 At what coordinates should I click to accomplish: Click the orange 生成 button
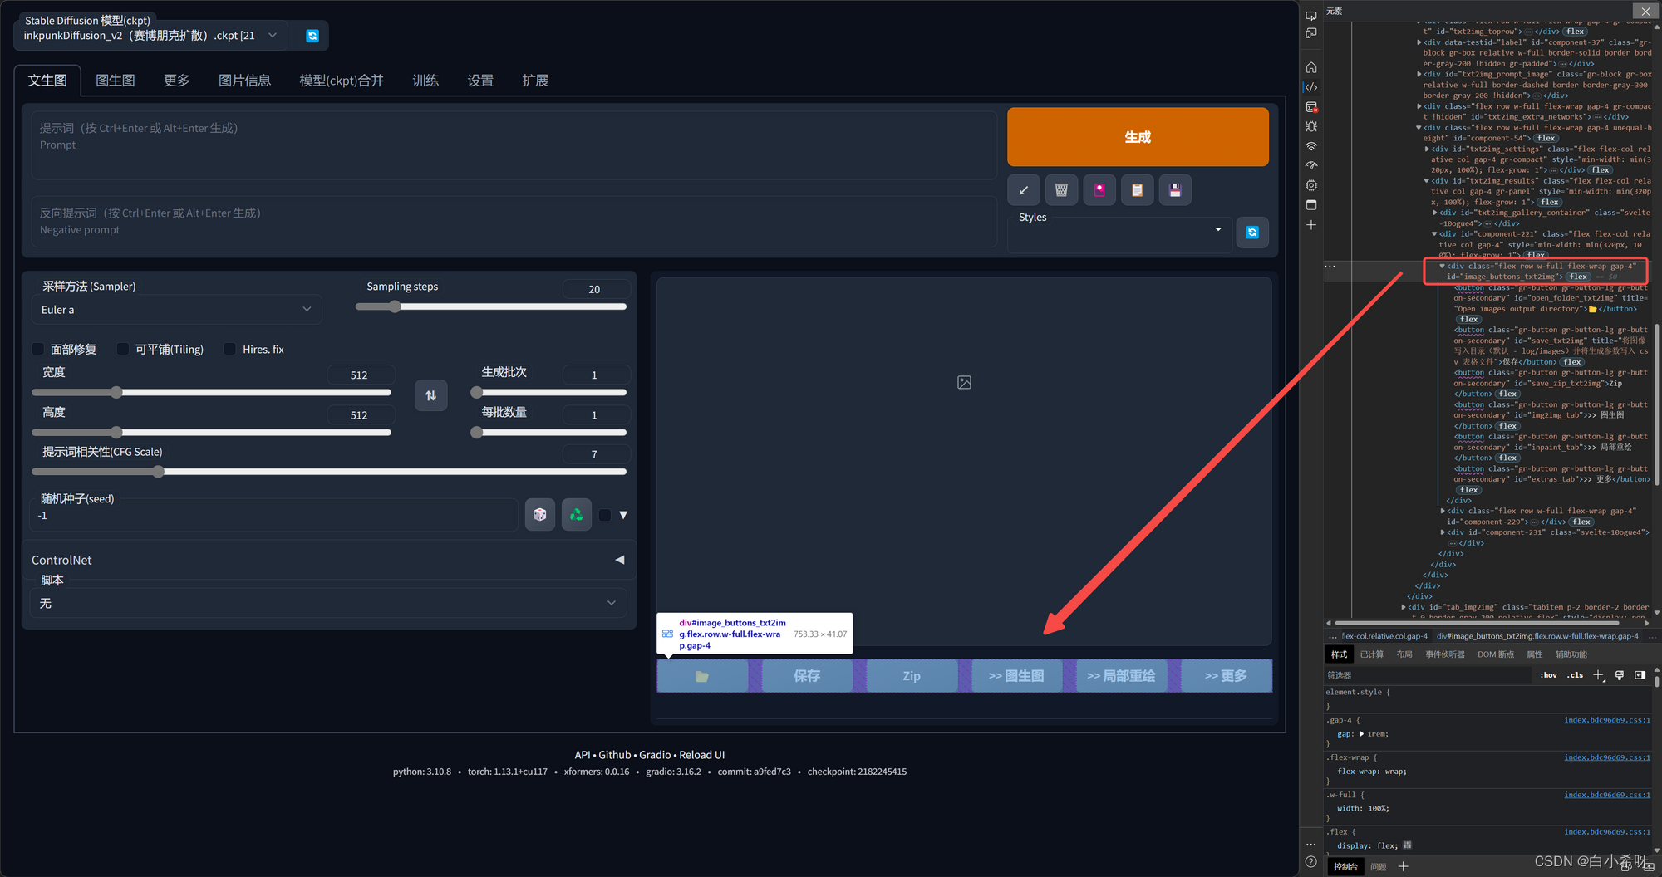coord(1138,137)
